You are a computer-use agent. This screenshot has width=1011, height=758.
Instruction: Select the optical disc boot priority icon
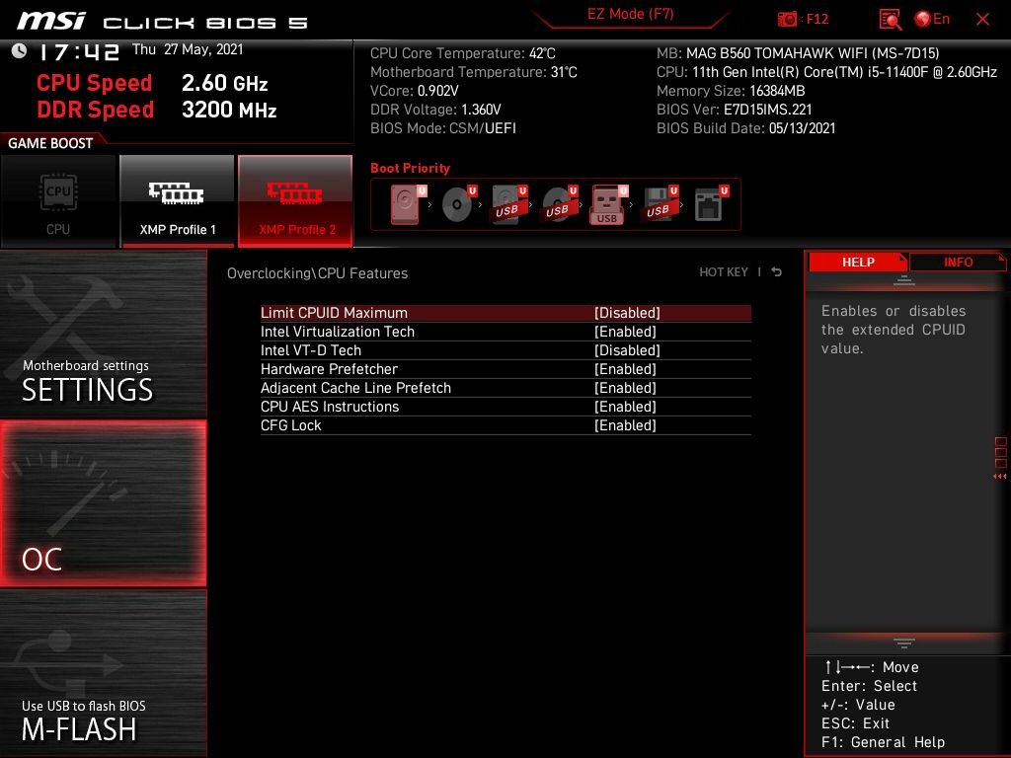click(x=458, y=204)
